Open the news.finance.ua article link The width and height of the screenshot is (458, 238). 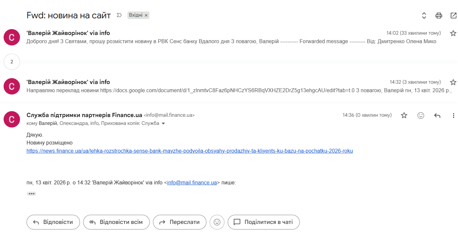[190, 151]
